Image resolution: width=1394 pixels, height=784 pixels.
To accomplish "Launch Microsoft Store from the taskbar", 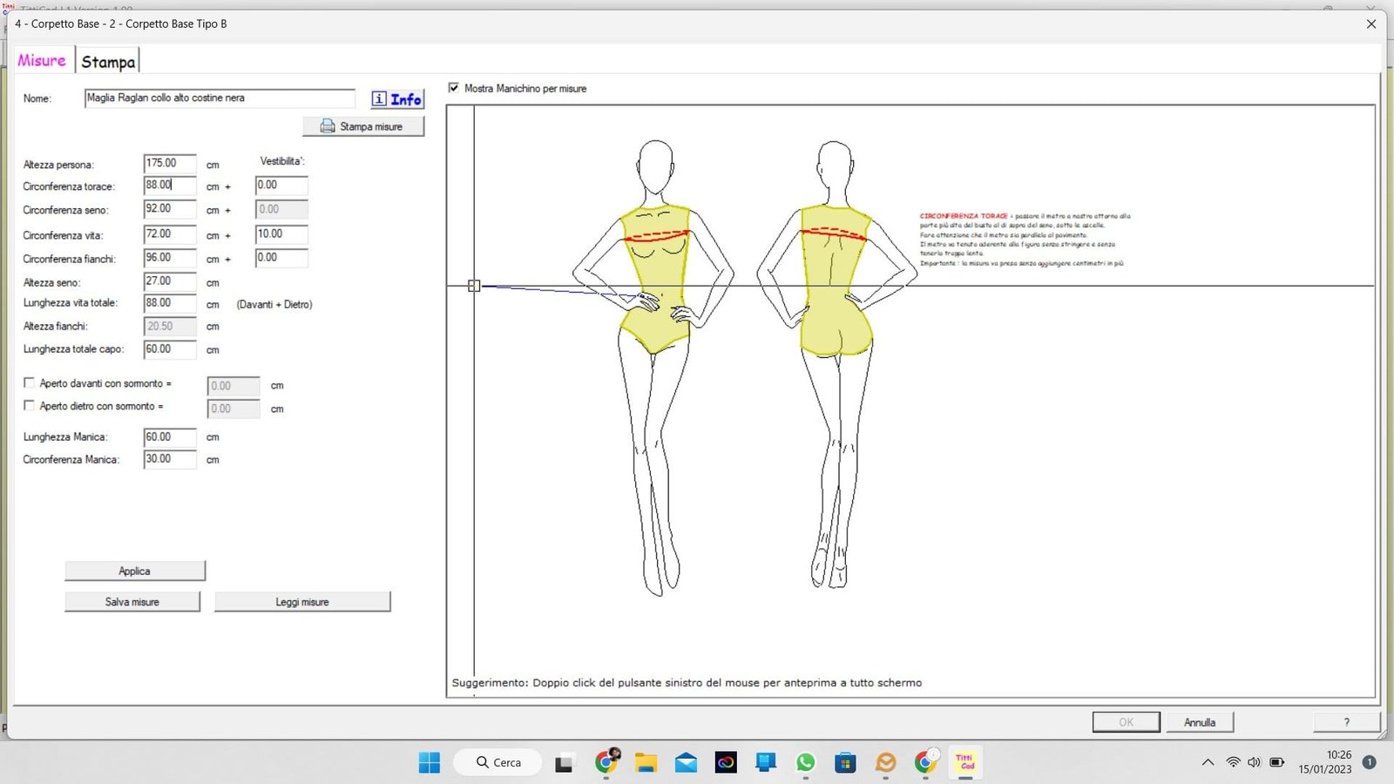I will pyautogui.click(x=845, y=763).
